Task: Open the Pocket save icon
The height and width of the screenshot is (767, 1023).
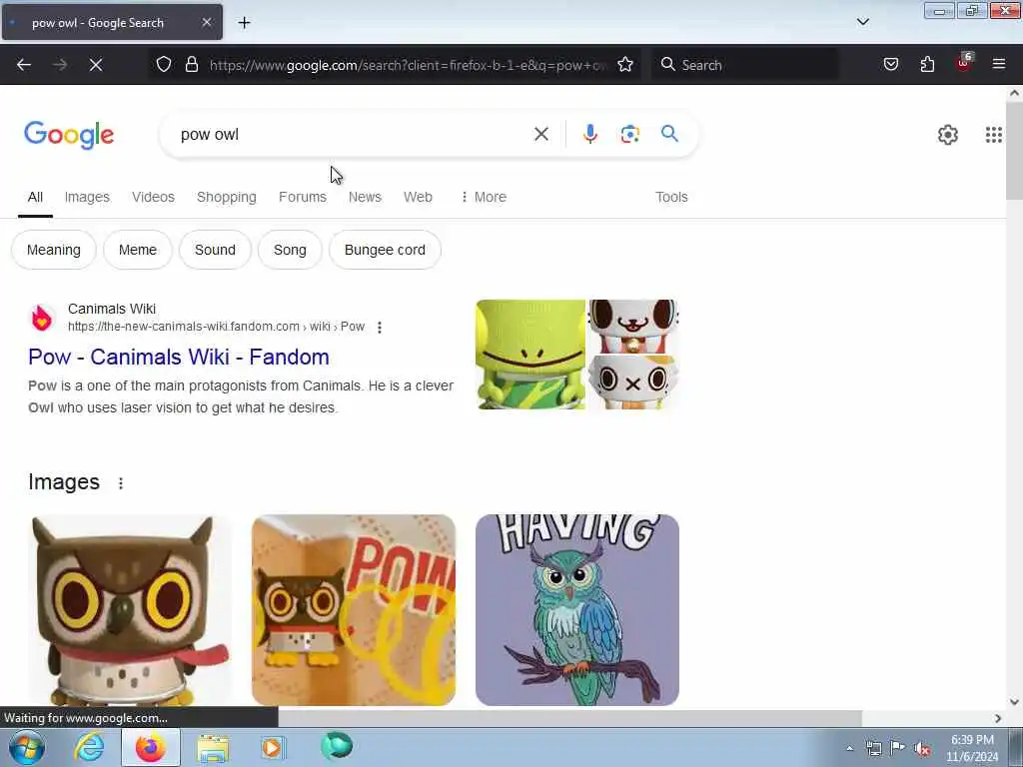Action: click(890, 64)
